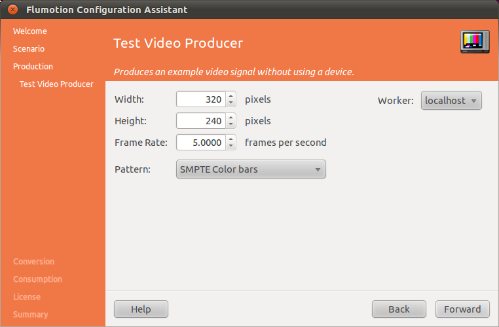Click inside the Width input field
This screenshot has width=499, height=327.
(200, 100)
